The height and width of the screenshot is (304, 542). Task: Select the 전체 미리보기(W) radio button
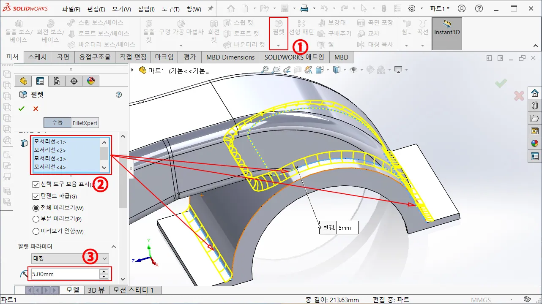point(36,208)
